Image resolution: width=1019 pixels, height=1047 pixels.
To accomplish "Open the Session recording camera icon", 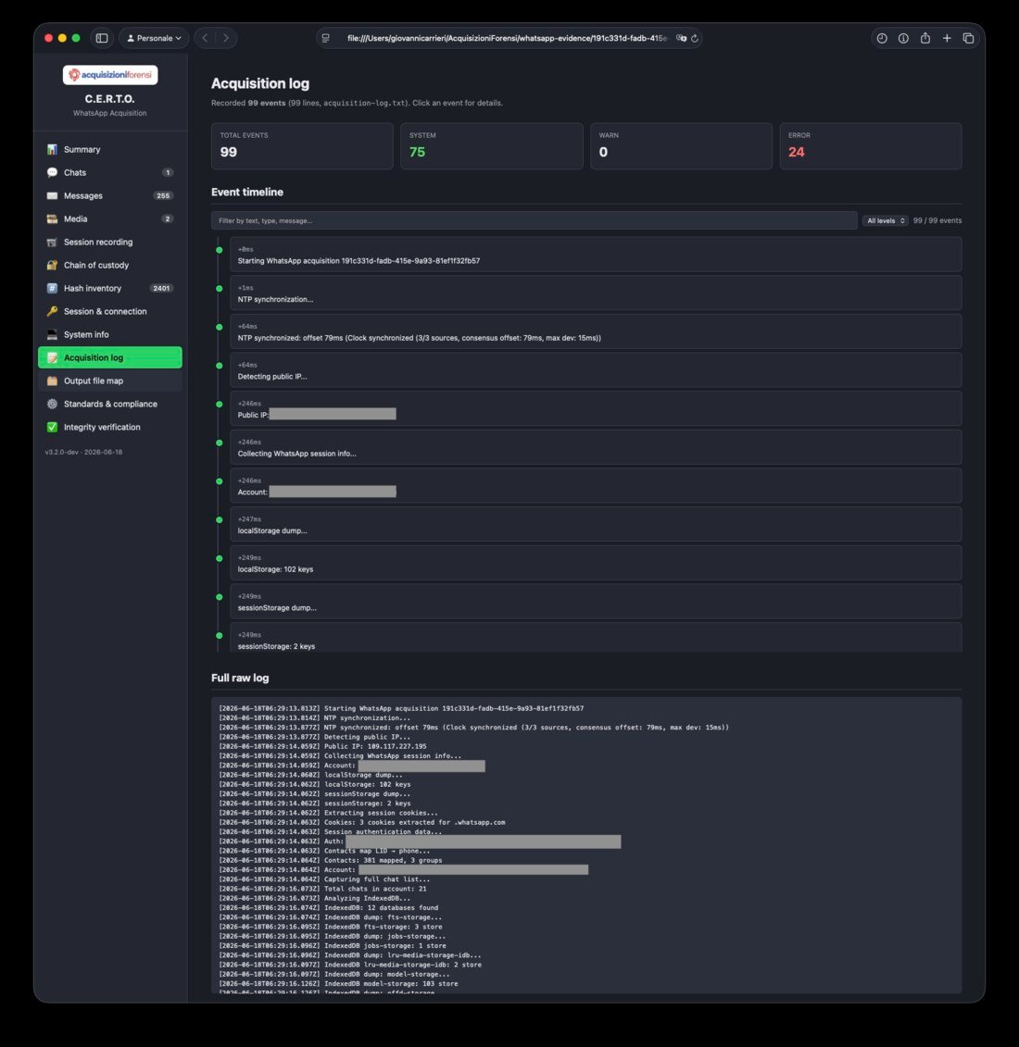I will click(x=52, y=242).
